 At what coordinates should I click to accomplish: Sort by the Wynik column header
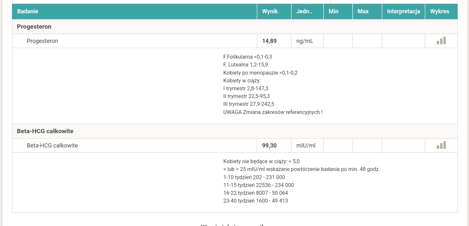(x=270, y=11)
